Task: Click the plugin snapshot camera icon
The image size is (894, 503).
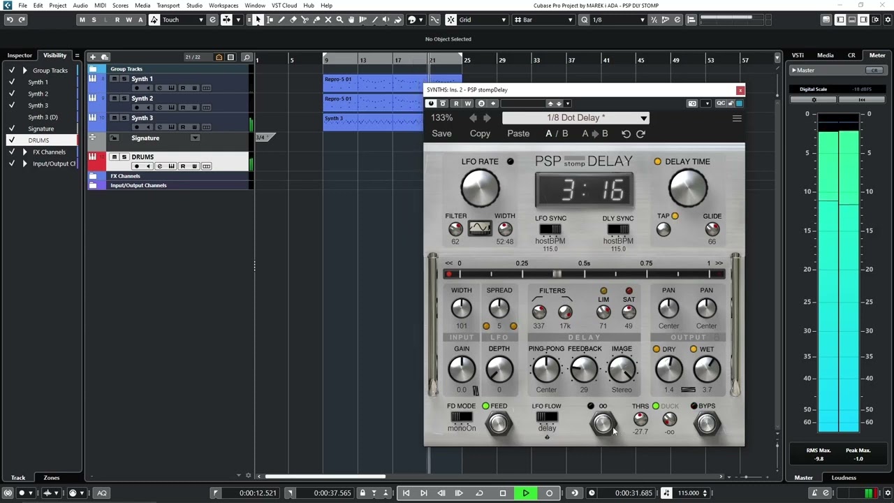Action: (x=692, y=103)
